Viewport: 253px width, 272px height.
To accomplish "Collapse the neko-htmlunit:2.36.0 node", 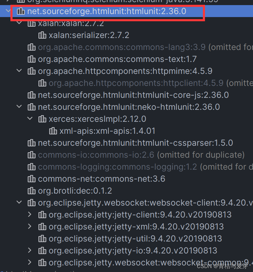I will (19, 107).
